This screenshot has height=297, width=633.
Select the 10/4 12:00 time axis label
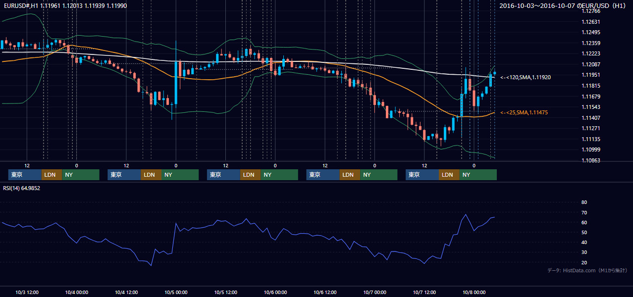(x=126, y=293)
